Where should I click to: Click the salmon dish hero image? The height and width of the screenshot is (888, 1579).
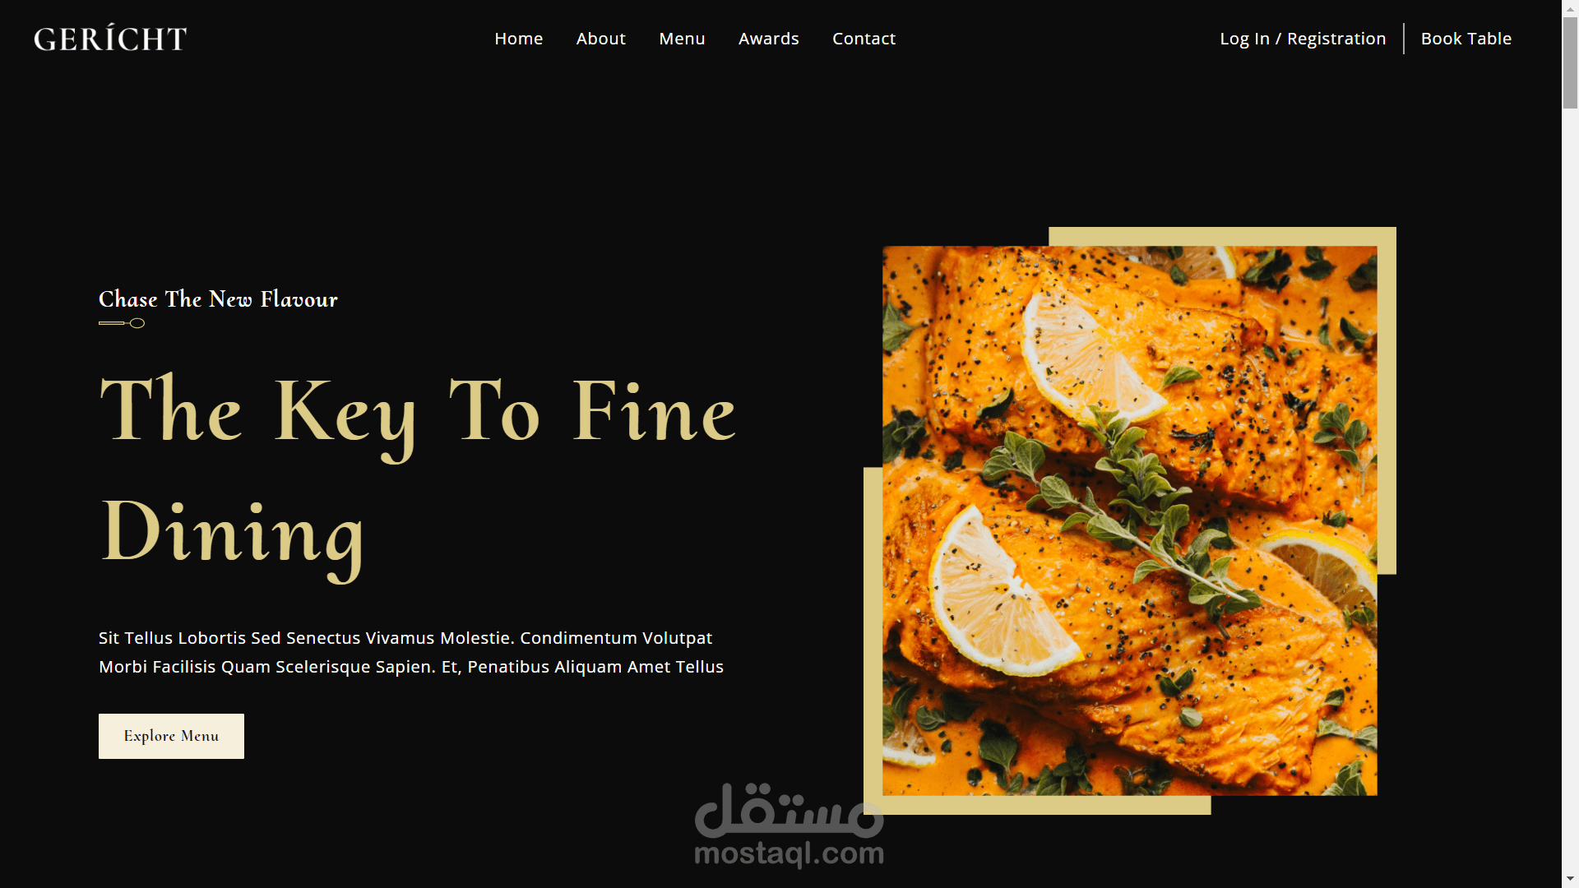click(x=1129, y=520)
